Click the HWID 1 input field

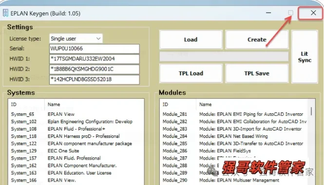(95, 59)
